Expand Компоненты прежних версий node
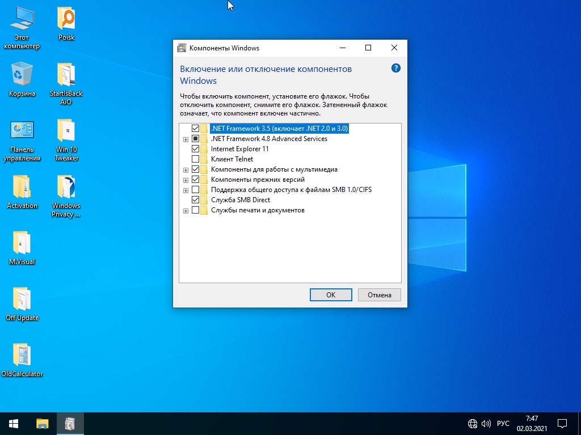This screenshot has width=581, height=435. (186, 180)
